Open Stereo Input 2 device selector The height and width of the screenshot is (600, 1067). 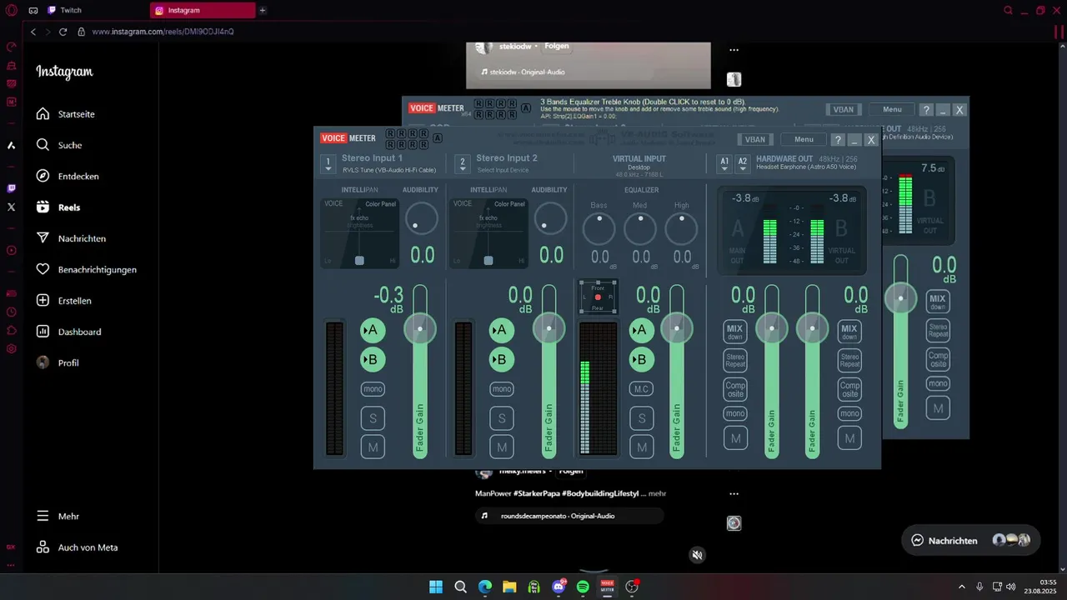pos(463,163)
